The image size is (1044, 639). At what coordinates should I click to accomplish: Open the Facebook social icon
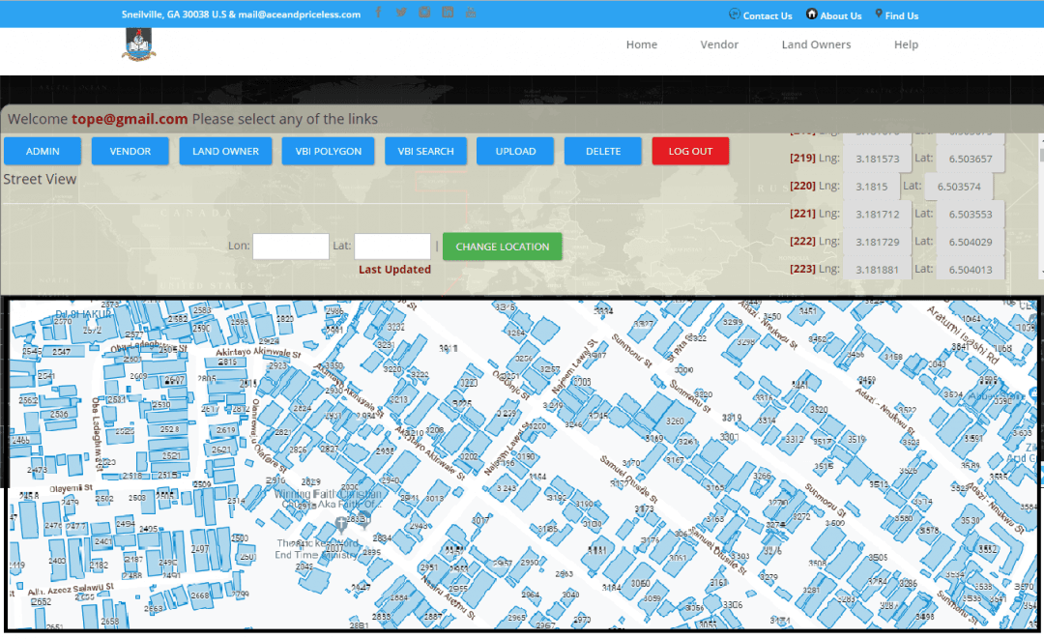click(378, 13)
